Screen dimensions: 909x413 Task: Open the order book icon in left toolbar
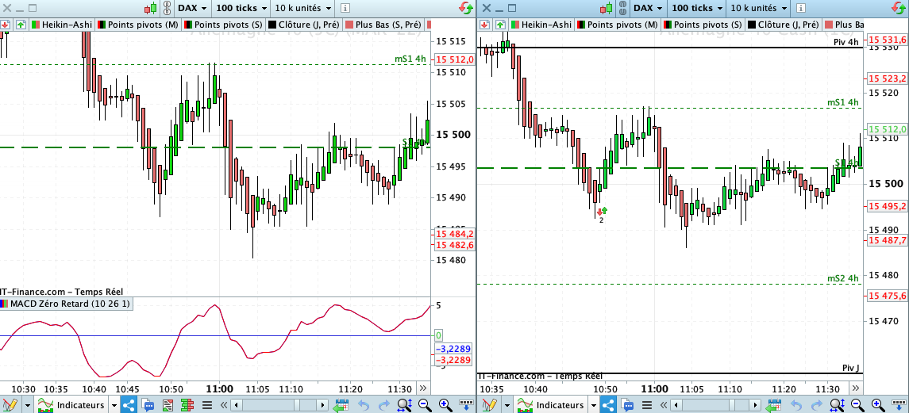pyautogui.click(x=187, y=405)
